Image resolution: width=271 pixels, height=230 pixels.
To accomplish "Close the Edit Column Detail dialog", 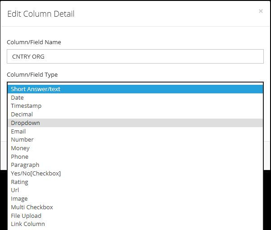I will [x=261, y=11].
